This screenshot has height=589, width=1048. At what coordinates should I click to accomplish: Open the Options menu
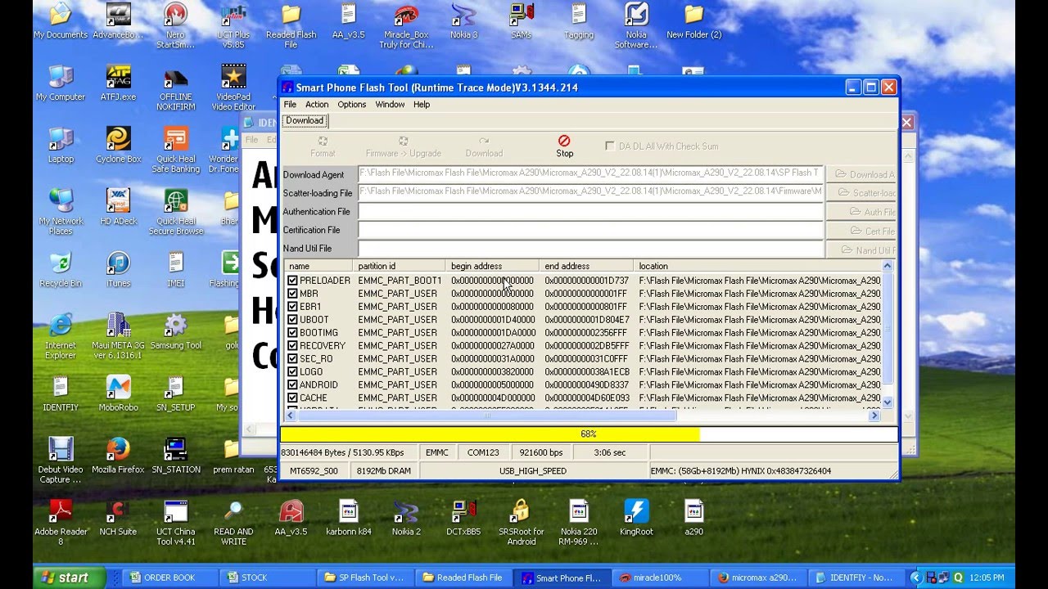352,105
